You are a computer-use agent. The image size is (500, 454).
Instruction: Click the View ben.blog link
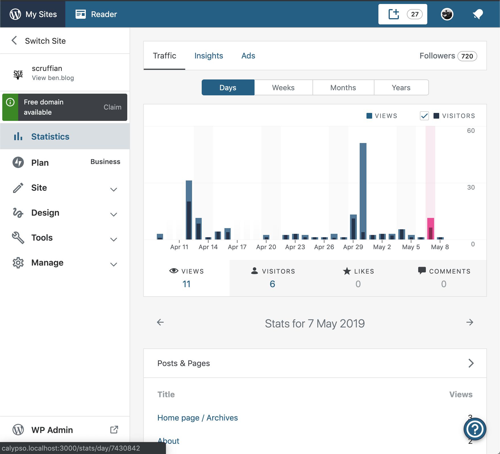coord(53,78)
